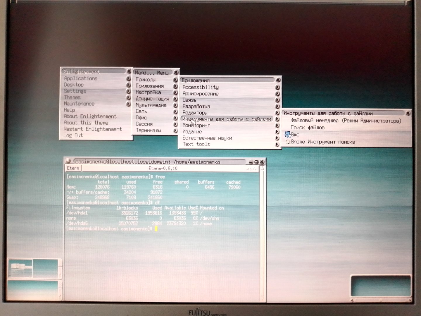This screenshot has height=316, width=421.
Task: Open the Settings menu entry
Action: click(x=75, y=91)
